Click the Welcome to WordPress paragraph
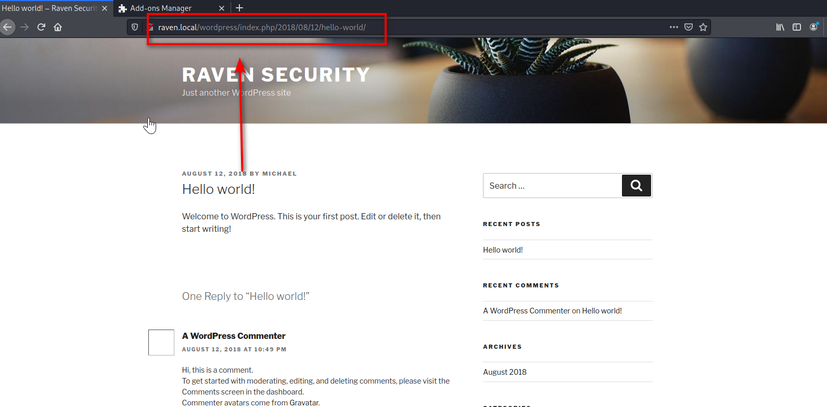 pyautogui.click(x=311, y=222)
